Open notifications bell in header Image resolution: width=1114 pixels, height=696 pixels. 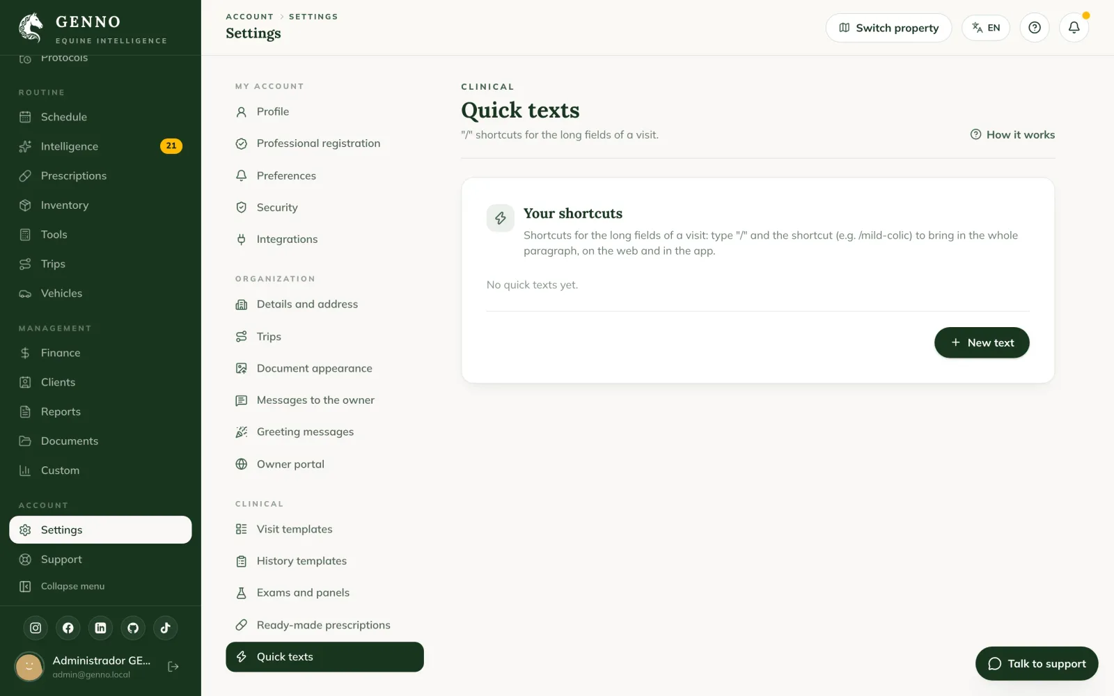(x=1074, y=28)
